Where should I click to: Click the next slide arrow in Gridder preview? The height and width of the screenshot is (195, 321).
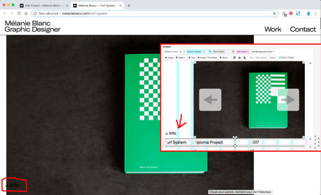pyautogui.click(x=288, y=100)
